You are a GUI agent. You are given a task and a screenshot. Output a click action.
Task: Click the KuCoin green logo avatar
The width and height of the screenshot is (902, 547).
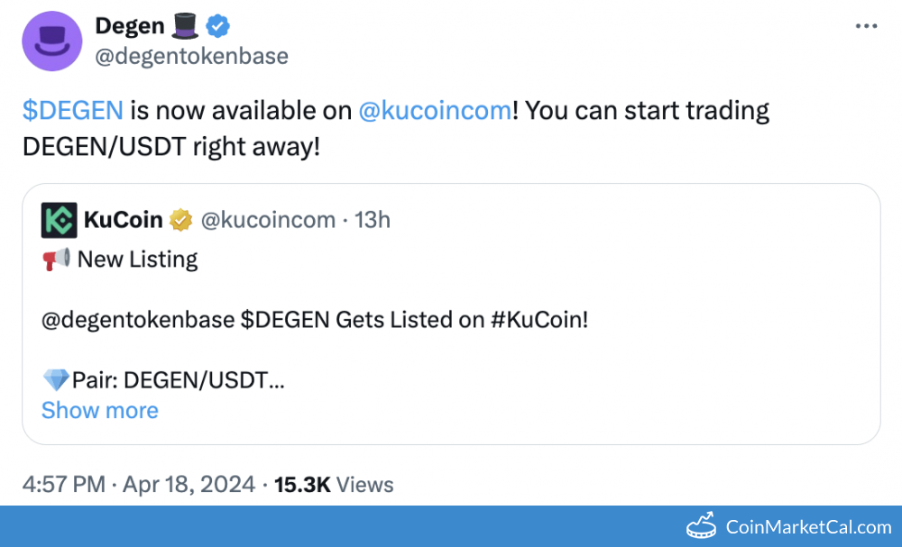tap(57, 219)
